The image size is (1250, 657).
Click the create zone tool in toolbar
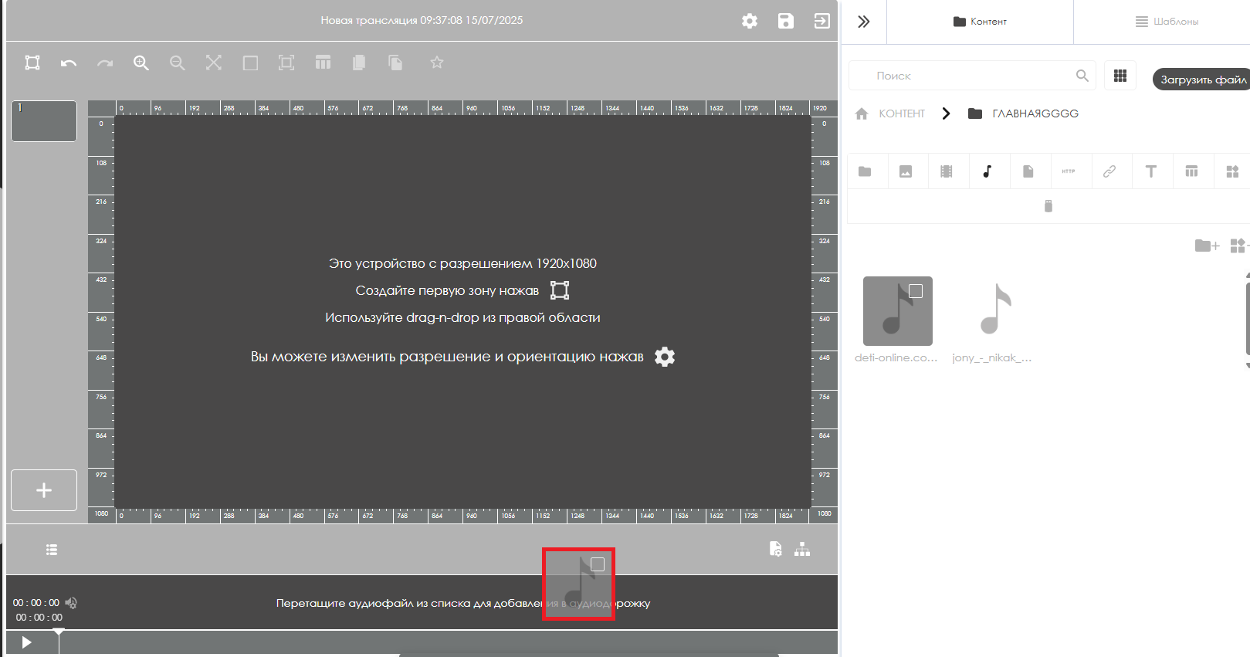point(32,63)
